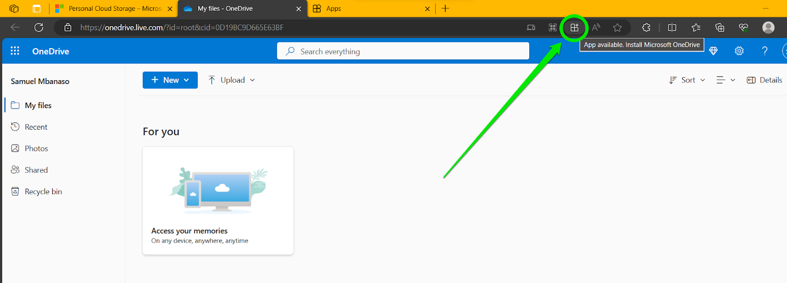Change the view layout options
This screenshot has height=283, width=787.
pyautogui.click(x=726, y=80)
